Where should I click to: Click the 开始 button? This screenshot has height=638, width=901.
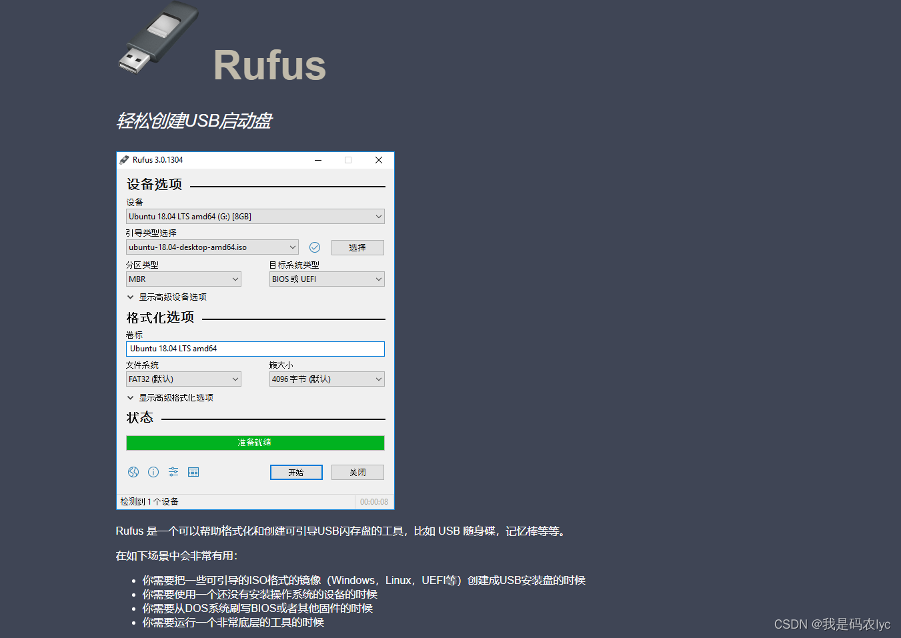[x=296, y=472]
